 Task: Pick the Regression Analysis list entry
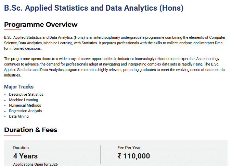[25, 111]
